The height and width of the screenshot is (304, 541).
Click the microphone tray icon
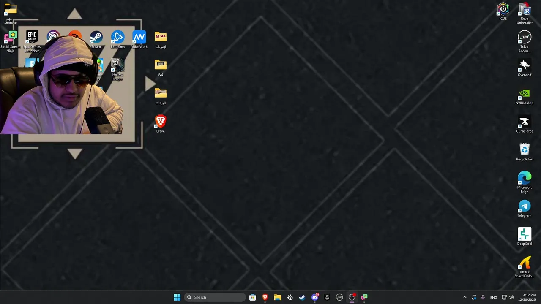pyautogui.click(x=483, y=297)
